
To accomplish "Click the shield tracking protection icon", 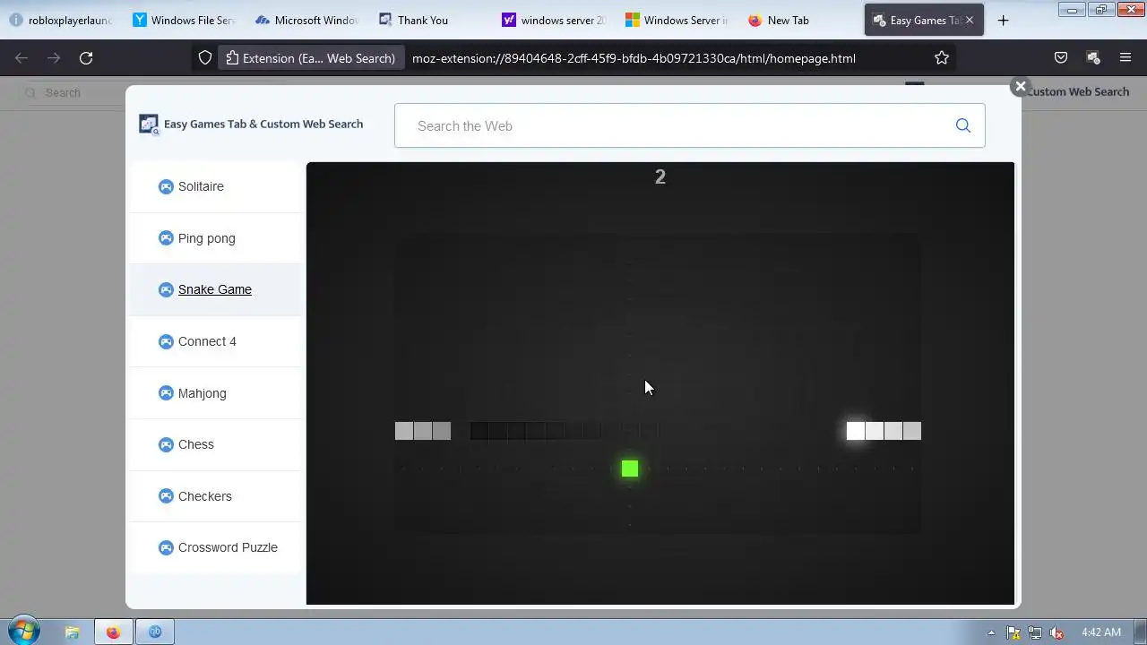I will pyautogui.click(x=205, y=58).
